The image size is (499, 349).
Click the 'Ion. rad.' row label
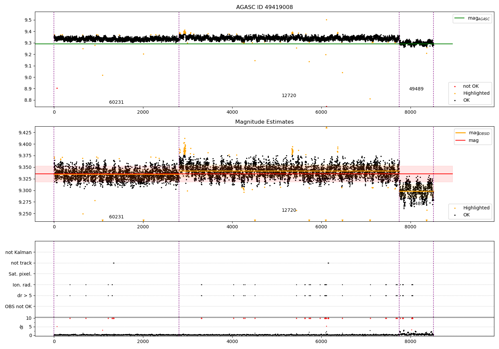coord(22,285)
